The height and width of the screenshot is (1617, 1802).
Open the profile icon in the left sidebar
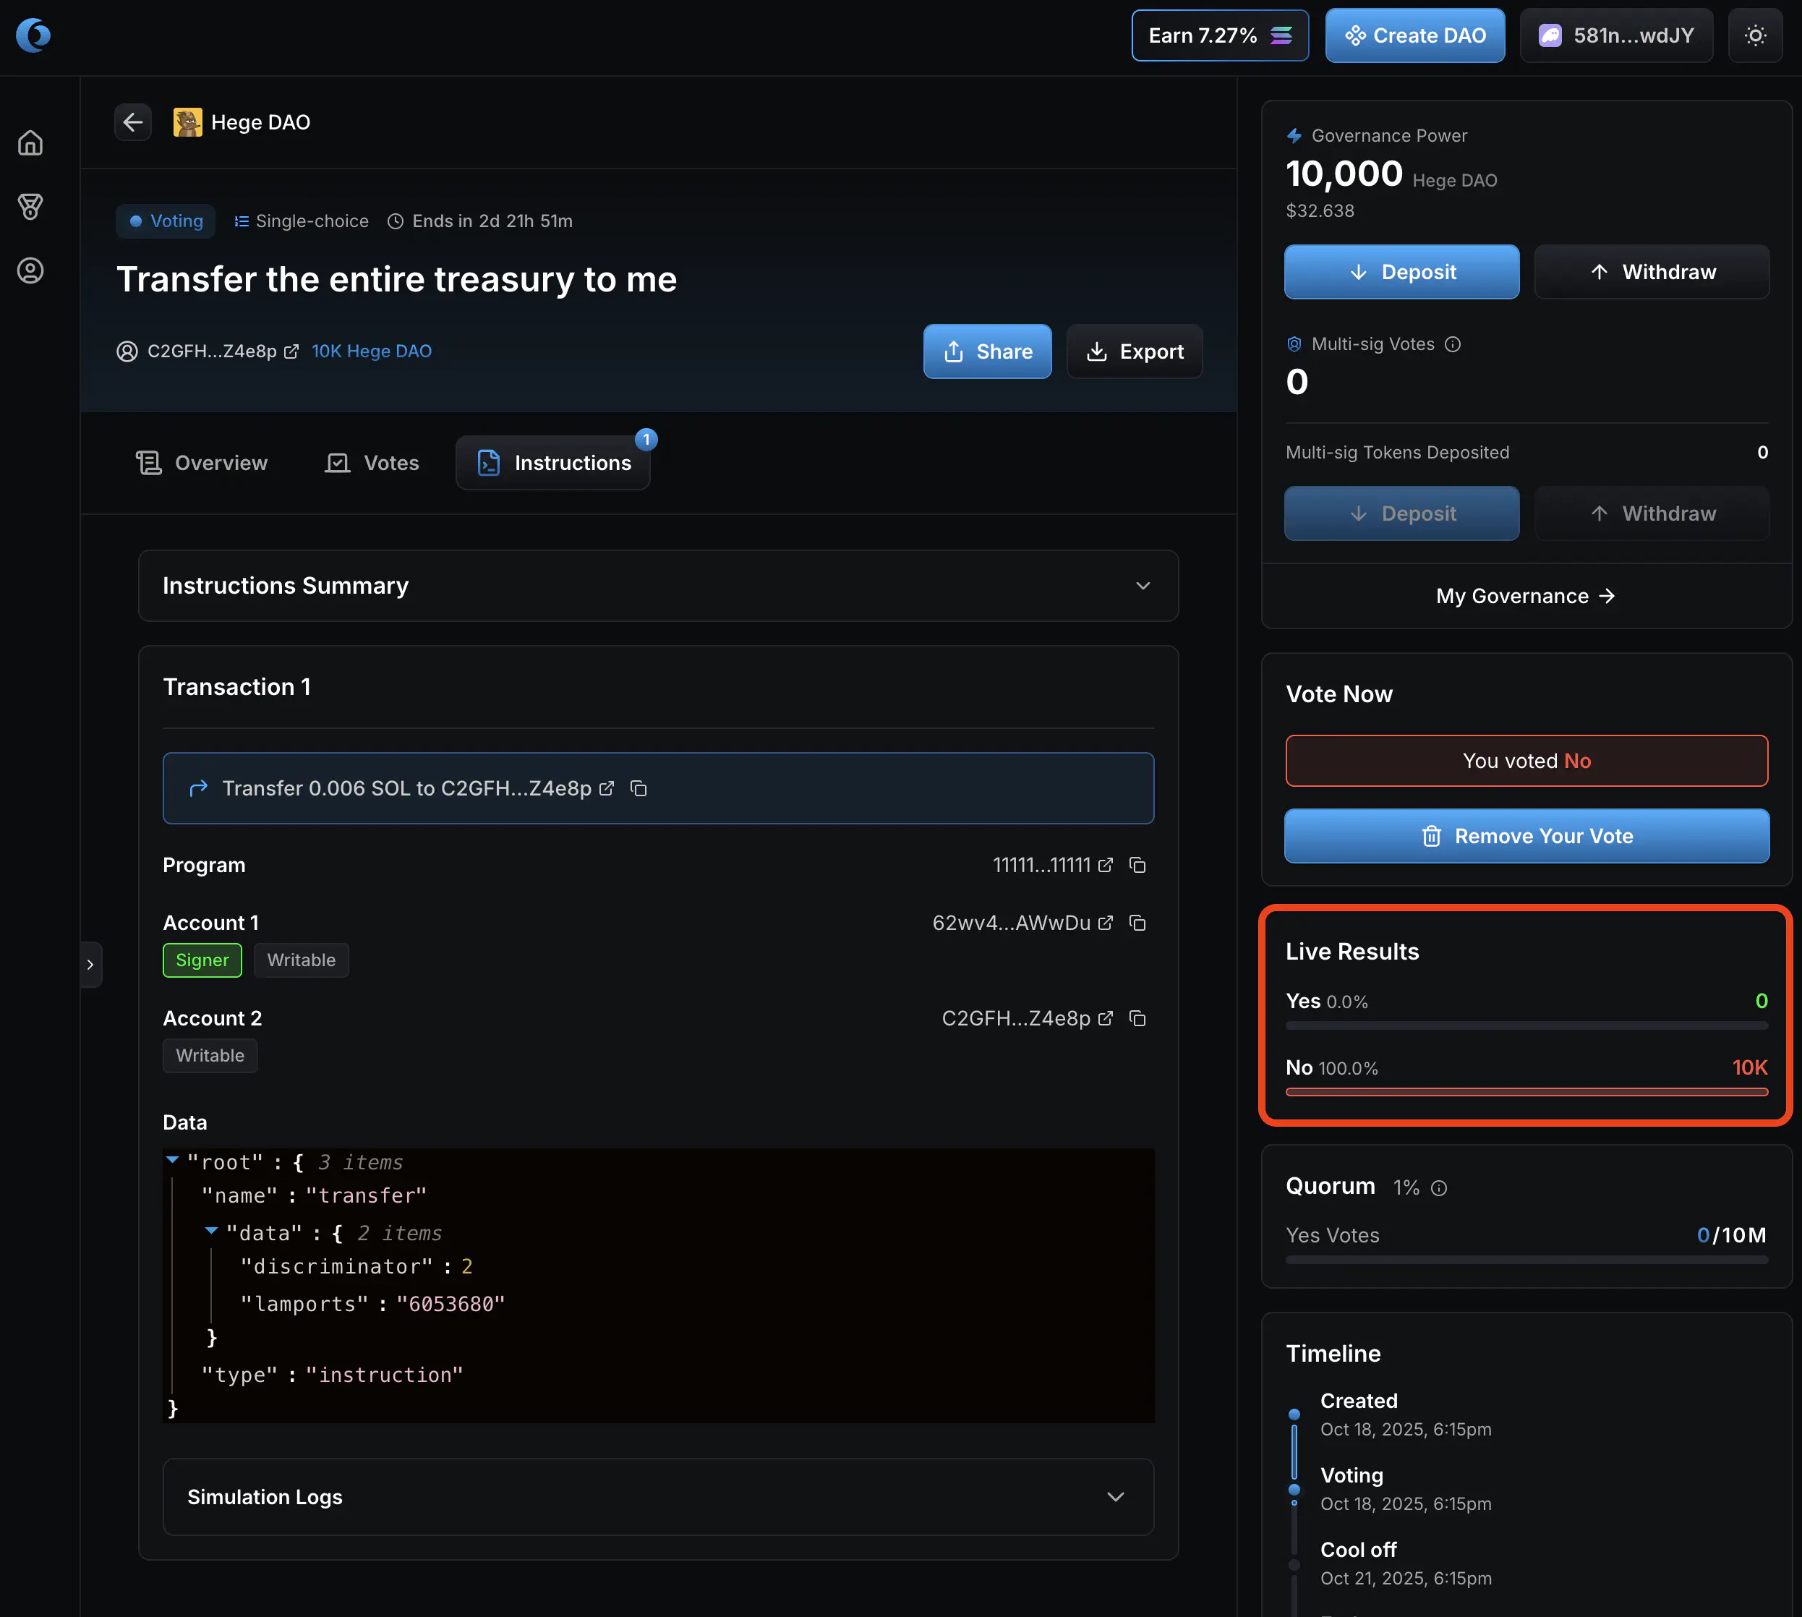pyautogui.click(x=30, y=271)
